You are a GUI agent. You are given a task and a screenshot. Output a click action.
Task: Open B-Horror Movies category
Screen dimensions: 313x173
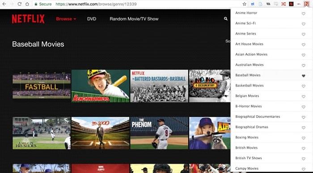(248, 106)
